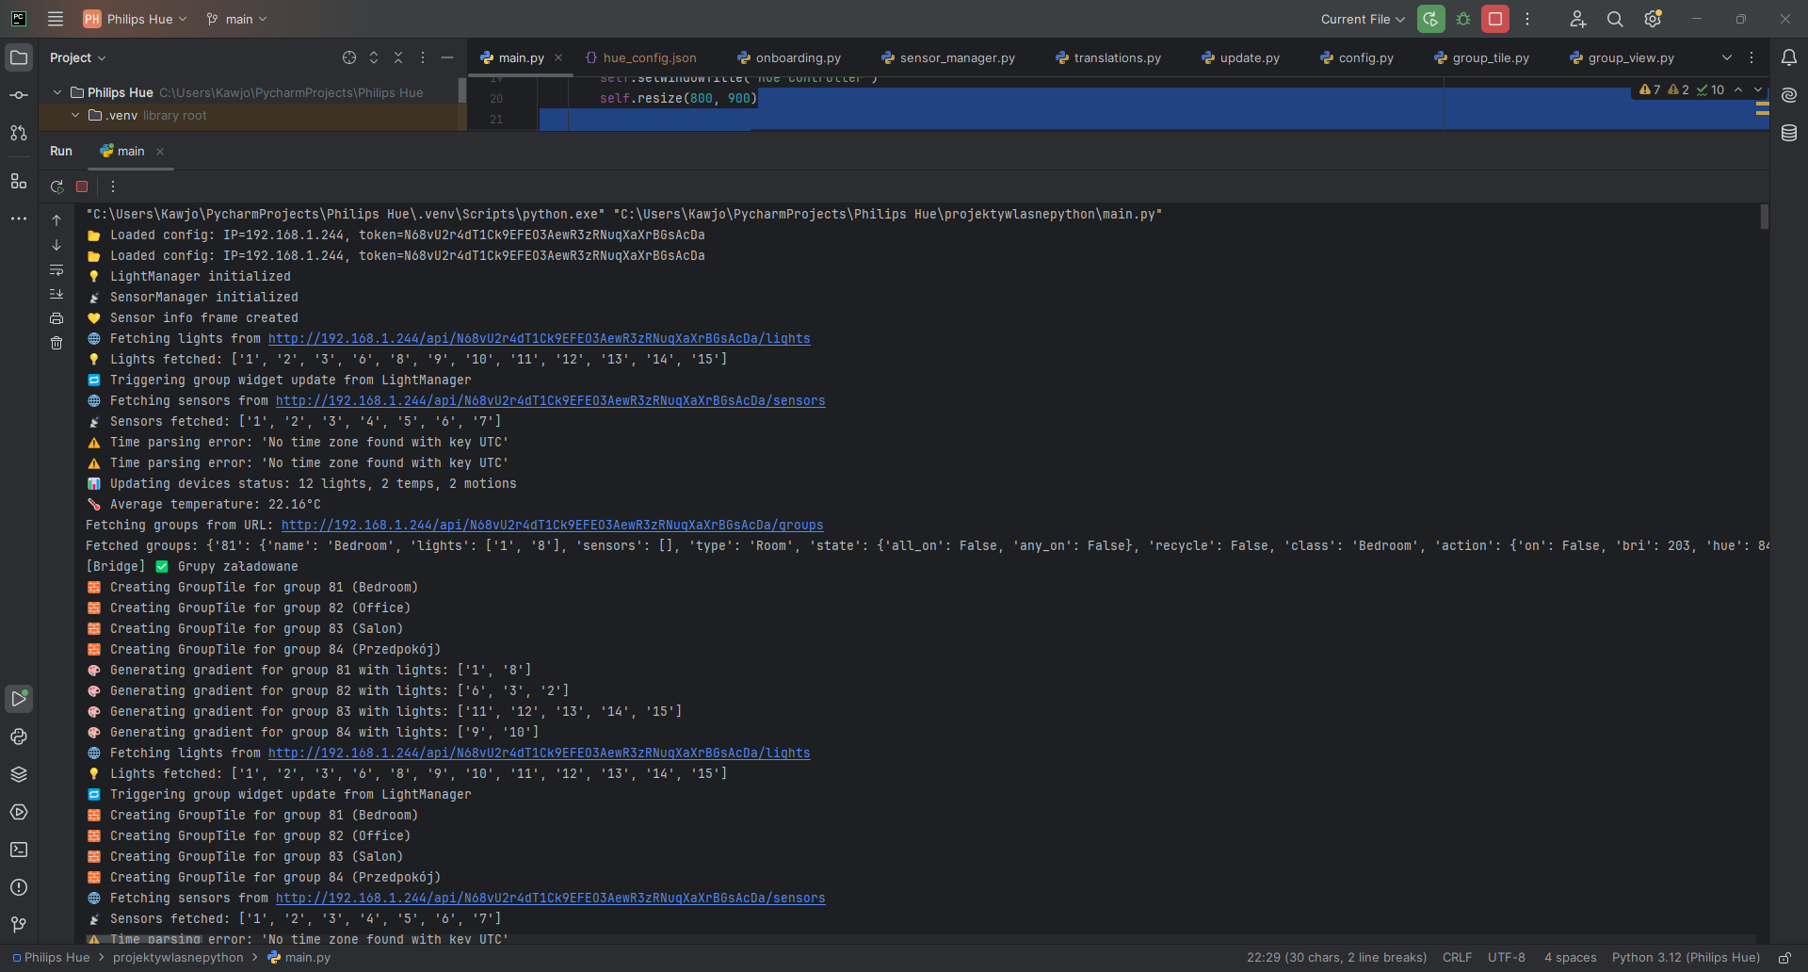Open Services tool window
This screenshot has height=972, width=1808.
click(19, 812)
